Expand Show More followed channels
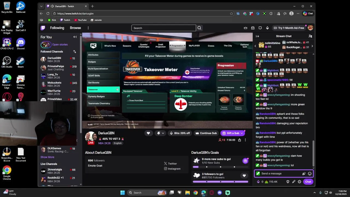 coord(47,157)
